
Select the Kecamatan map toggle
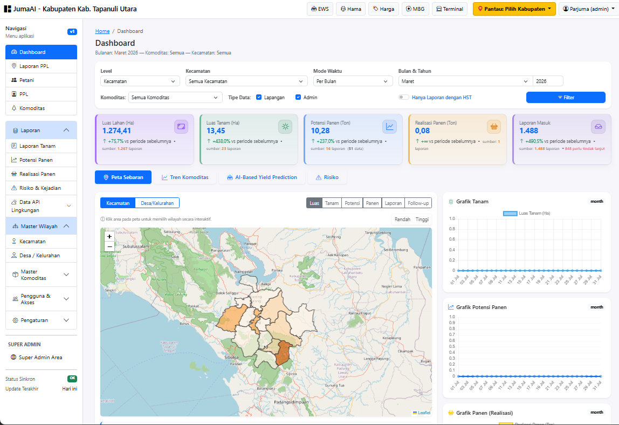tap(118, 203)
